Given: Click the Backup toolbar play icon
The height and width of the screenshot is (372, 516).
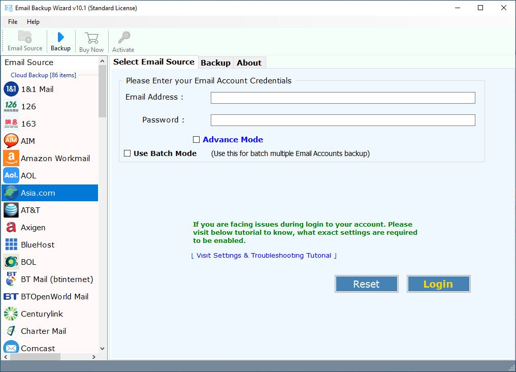Looking at the screenshot, I should 61,37.
